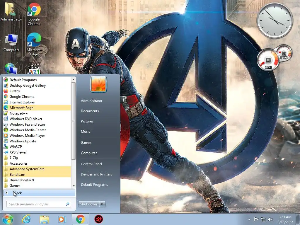Open XPS Viewer
Image resolution: width=300 pixels, height=225 pixels.
pyautogui.click(x=37, y=152)
